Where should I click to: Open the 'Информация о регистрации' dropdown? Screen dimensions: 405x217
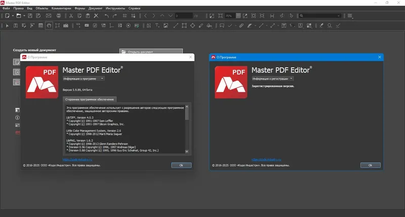click(x=273, y=79)
